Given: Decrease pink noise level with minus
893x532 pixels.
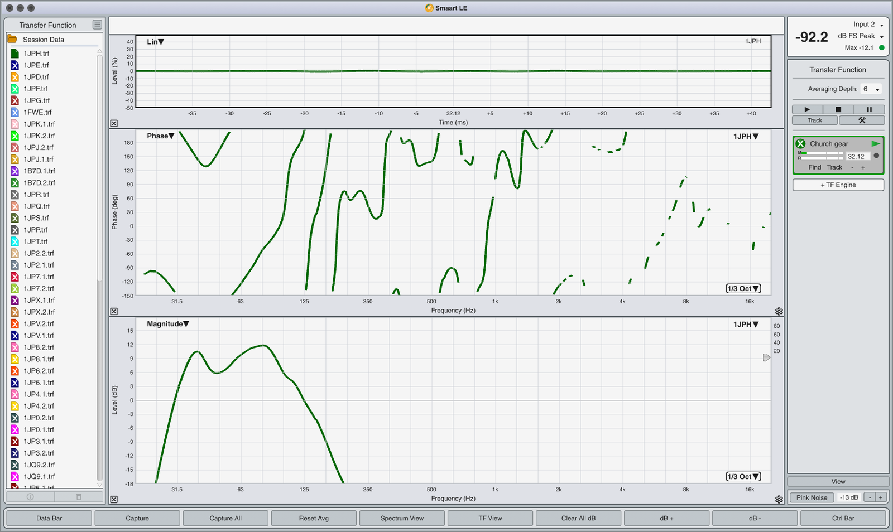Looking at the screenshot, I should pos(870,497).
